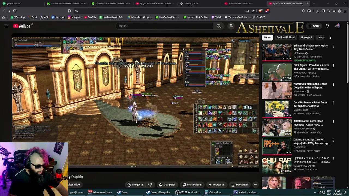Open the Brave Wallet icon
The width and height of the screenshot is (349, 196).
(329, 11)
